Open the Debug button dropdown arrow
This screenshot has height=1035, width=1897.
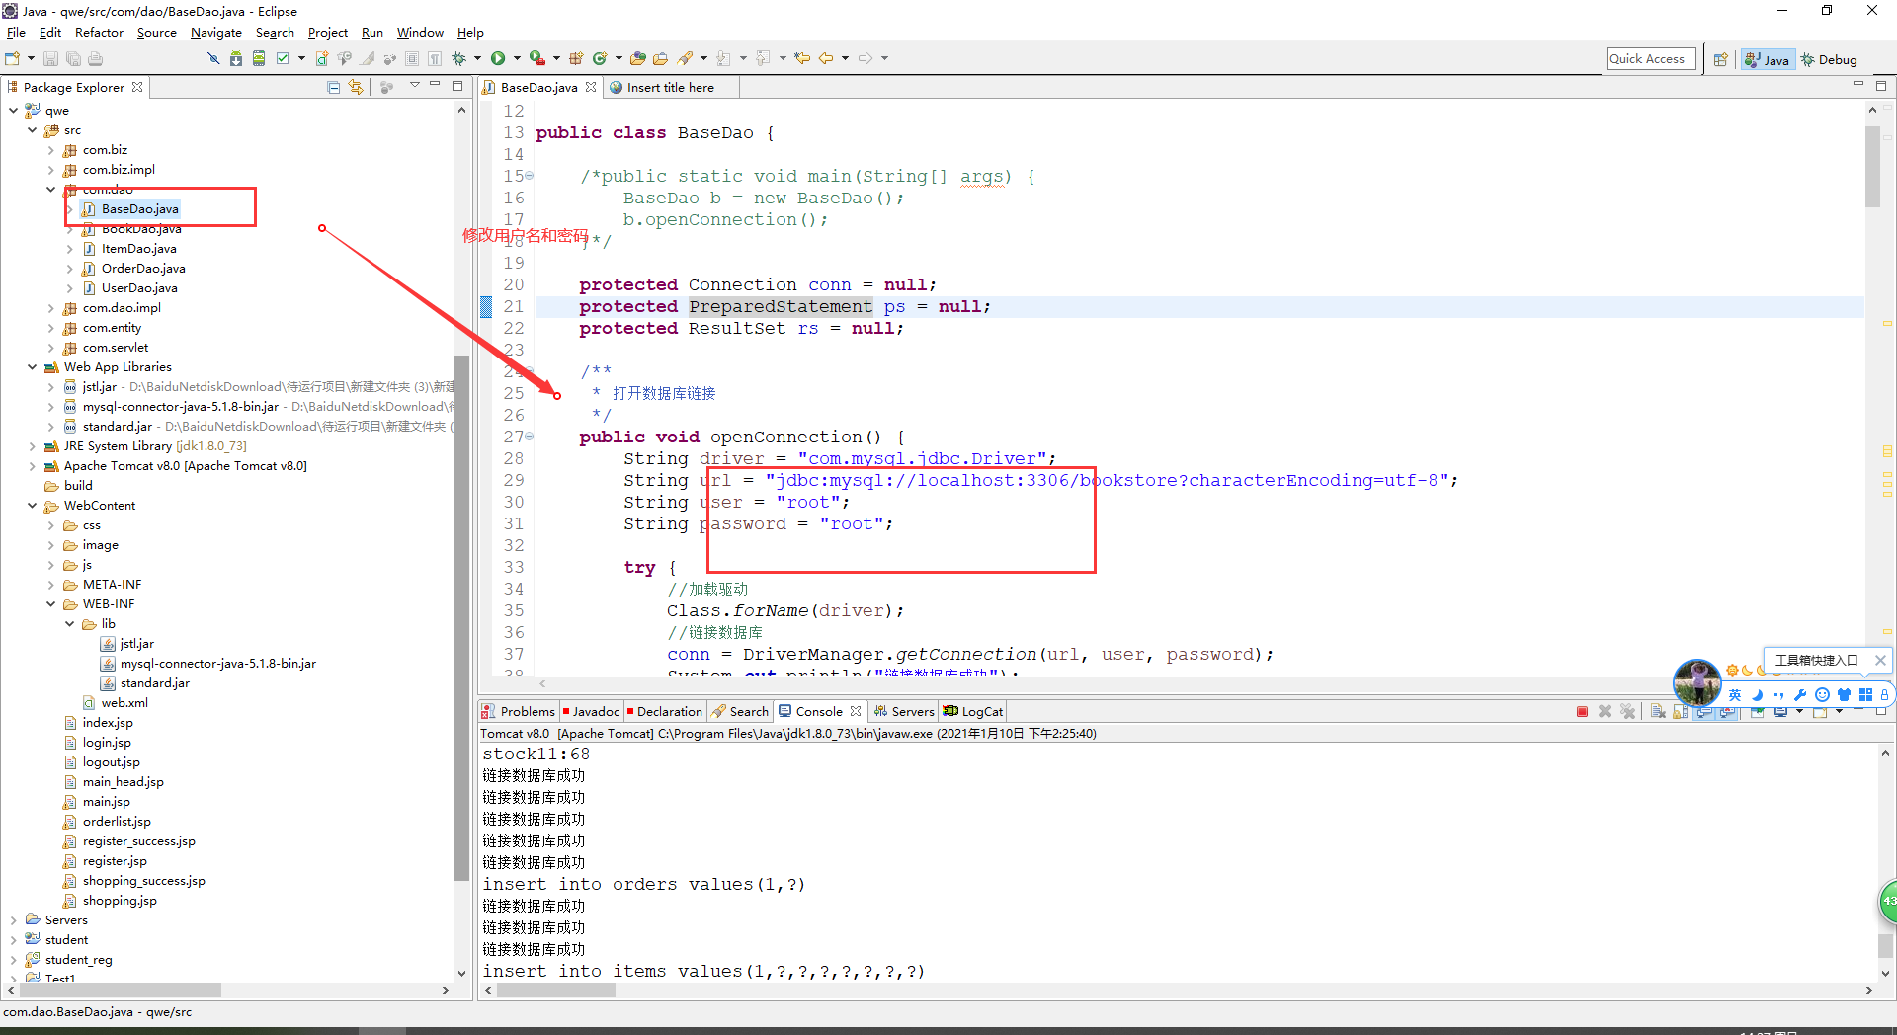(477, 58)
